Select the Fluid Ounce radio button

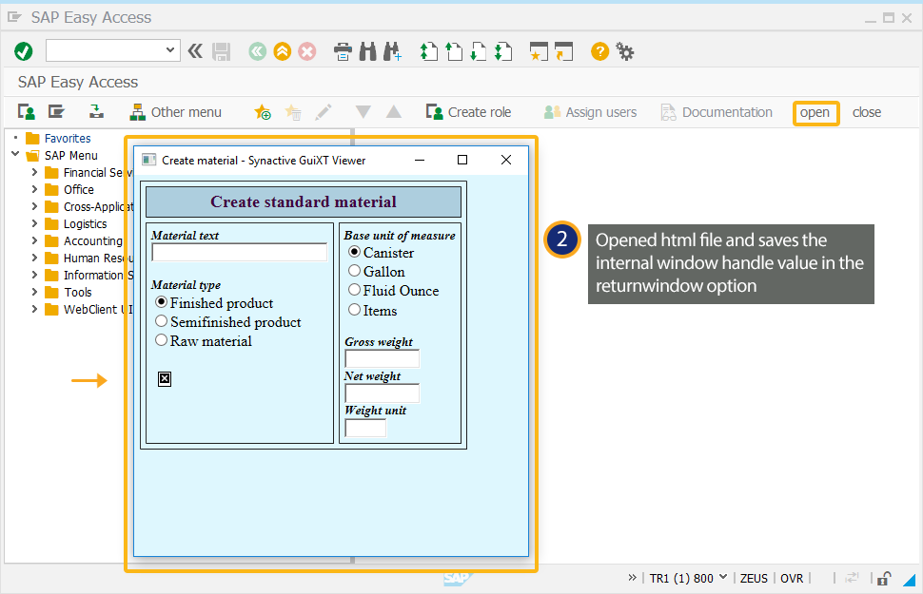(x=354, y=289)
